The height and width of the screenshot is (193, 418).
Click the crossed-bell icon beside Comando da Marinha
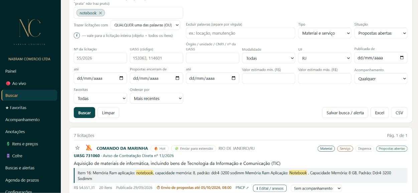[x=89, y=148]
